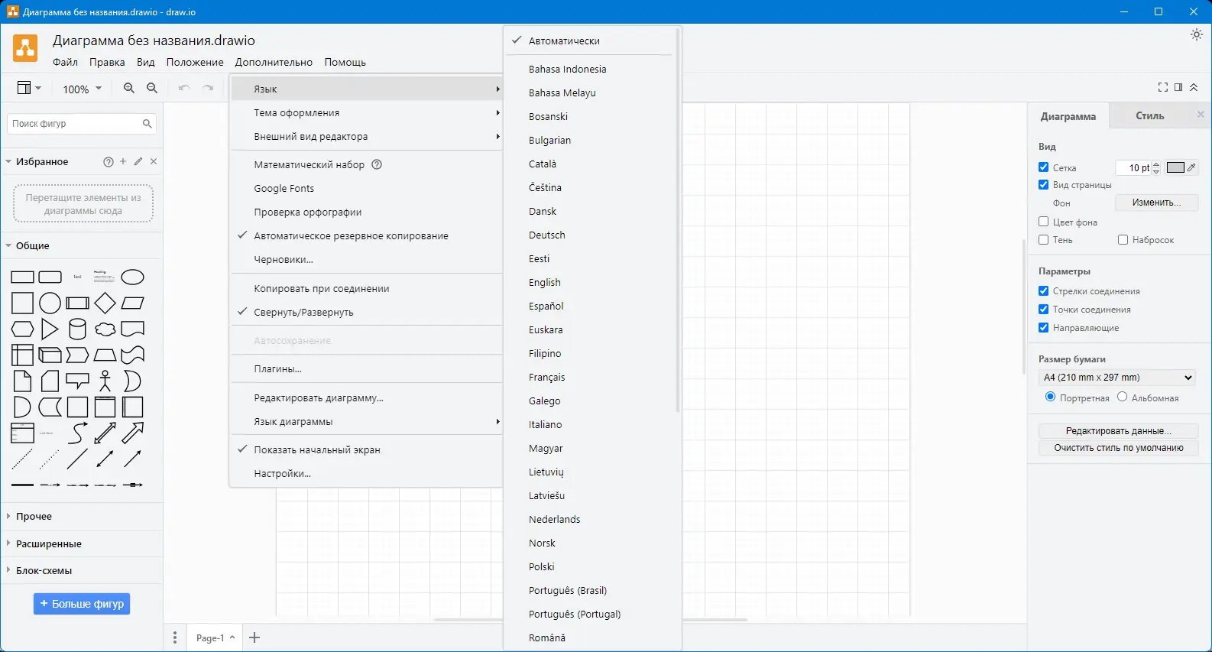Enable the Тень checkbox
The image size is (1212, 652).
pos(1043,239)
